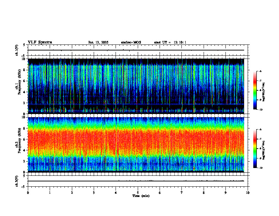Select the date label "Jan. 12, 2025"

98,42
